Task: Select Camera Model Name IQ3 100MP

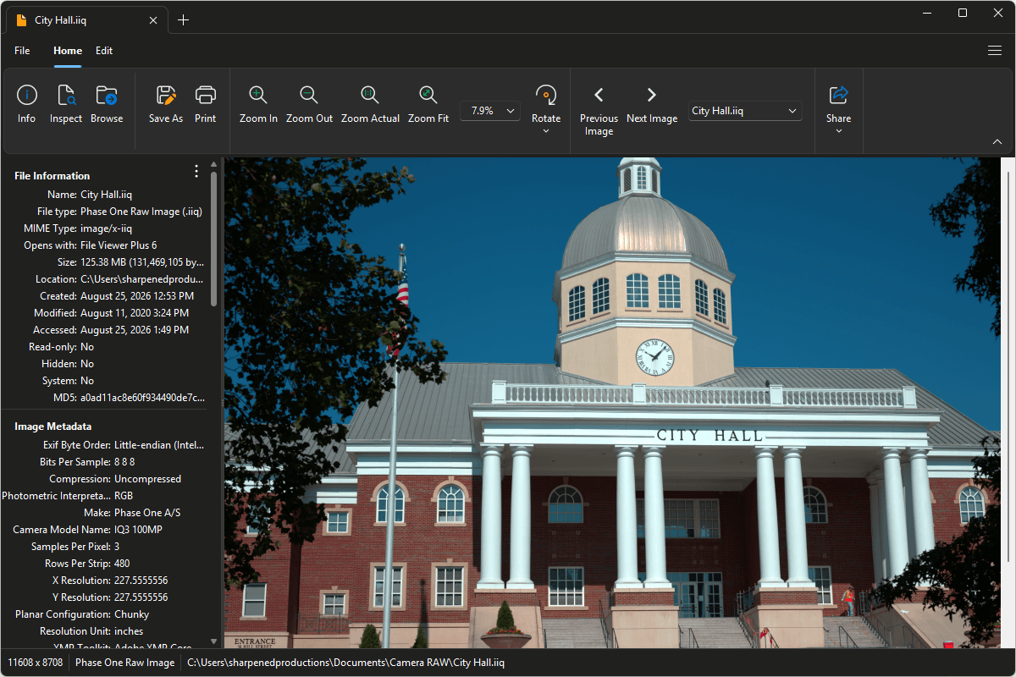Action: (139, 530)
